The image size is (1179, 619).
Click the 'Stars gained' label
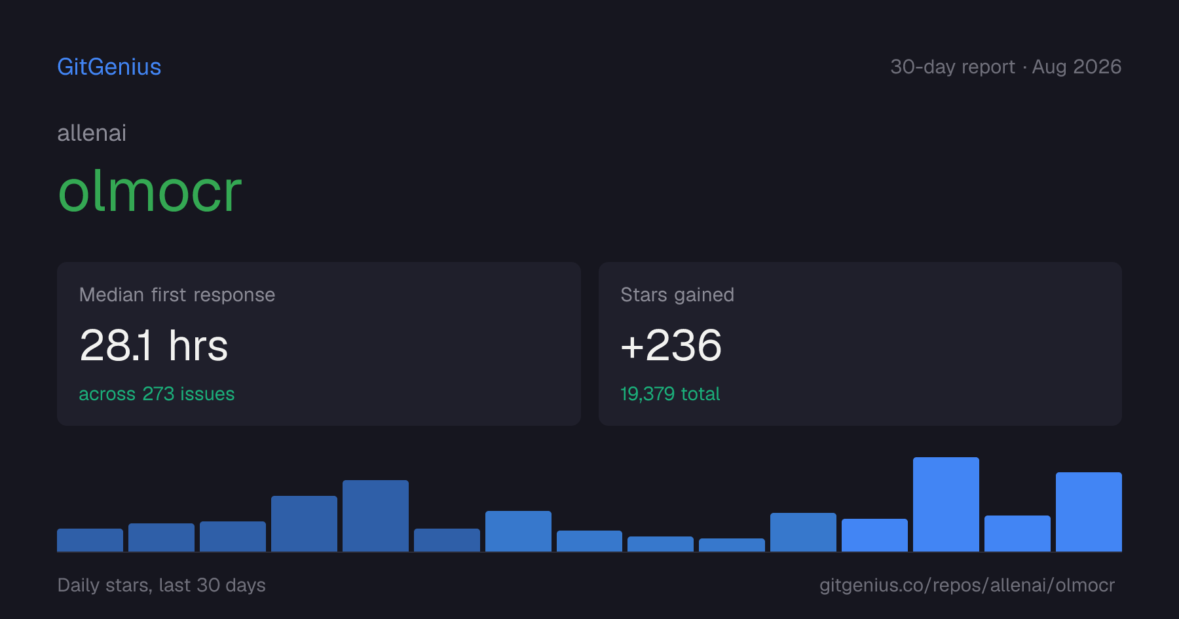coord(677,295)
